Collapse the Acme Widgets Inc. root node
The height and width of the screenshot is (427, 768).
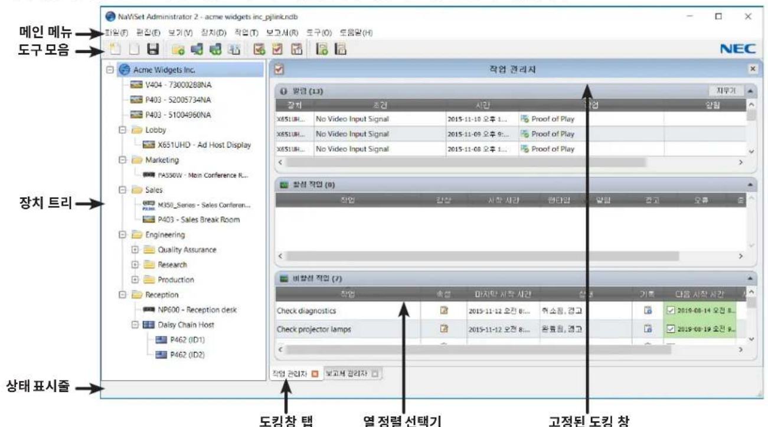point(109,70)
